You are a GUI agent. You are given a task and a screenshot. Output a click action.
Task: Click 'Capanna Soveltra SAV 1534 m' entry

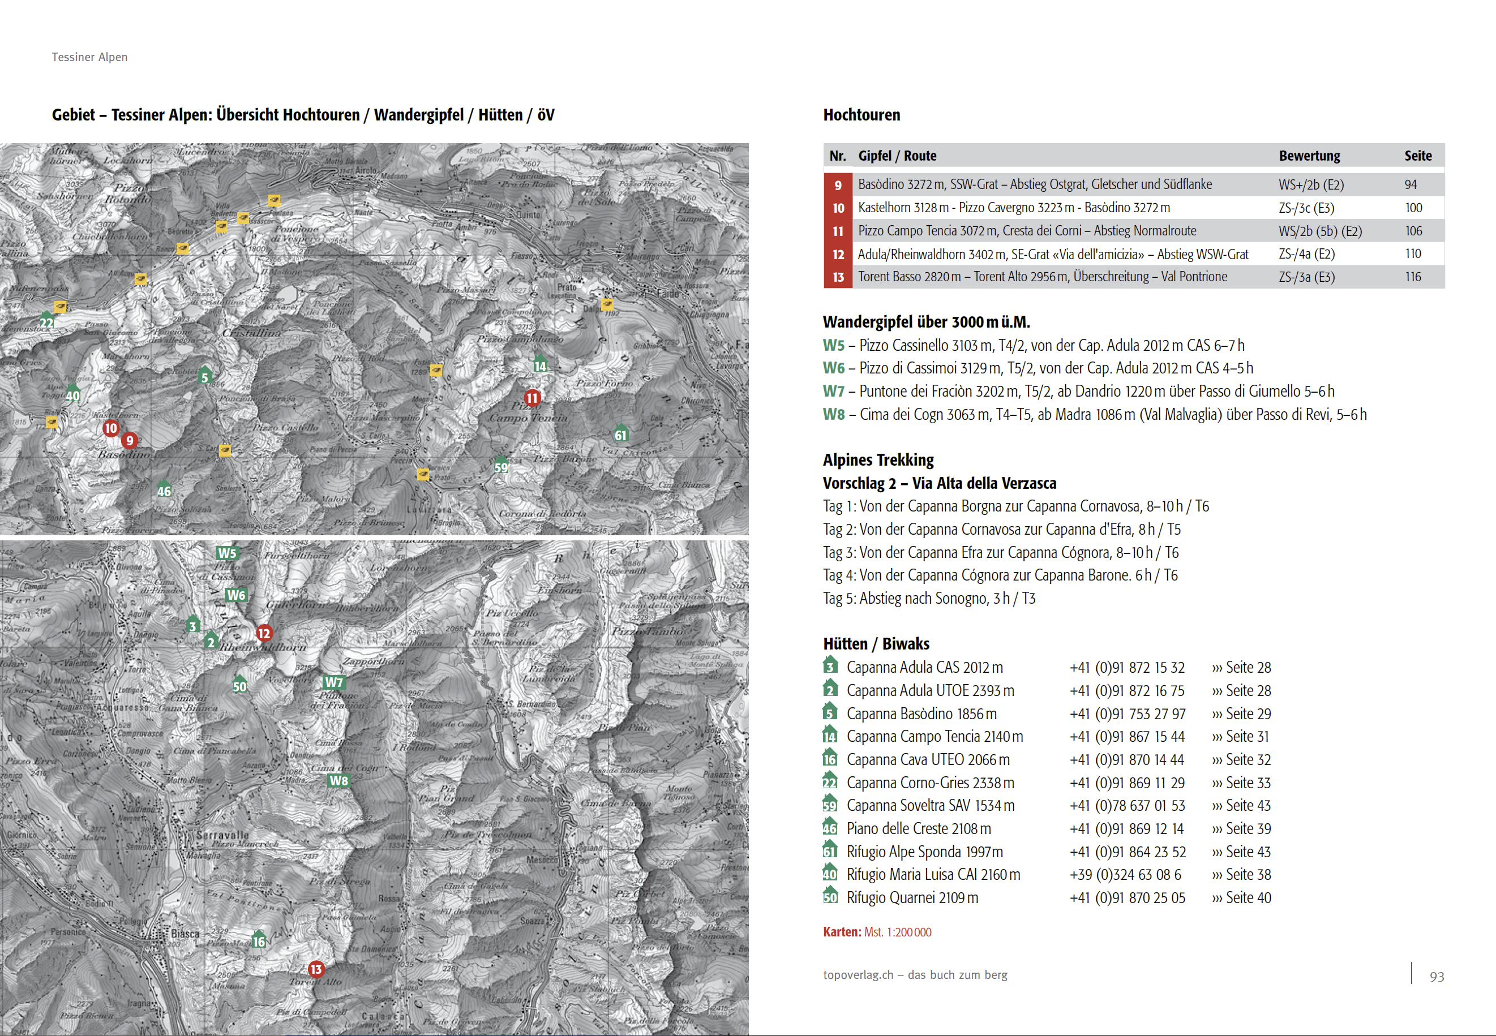pyautogui.click(x=931, y=806)
